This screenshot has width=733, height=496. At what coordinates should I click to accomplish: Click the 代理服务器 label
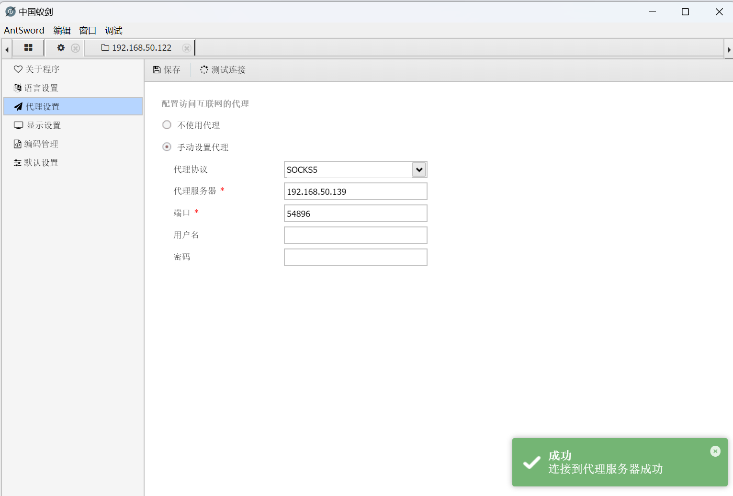click(x=195, y=191)
